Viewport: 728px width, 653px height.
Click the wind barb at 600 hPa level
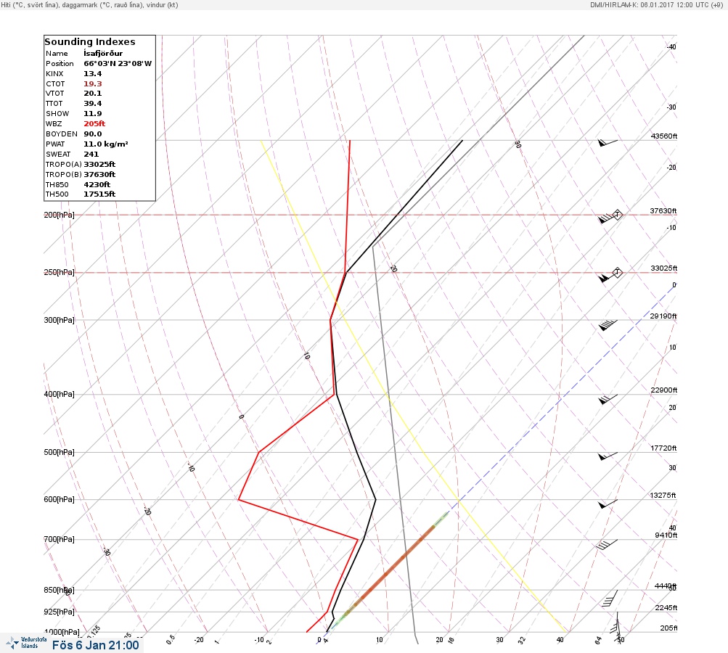[x=608, y=504]
